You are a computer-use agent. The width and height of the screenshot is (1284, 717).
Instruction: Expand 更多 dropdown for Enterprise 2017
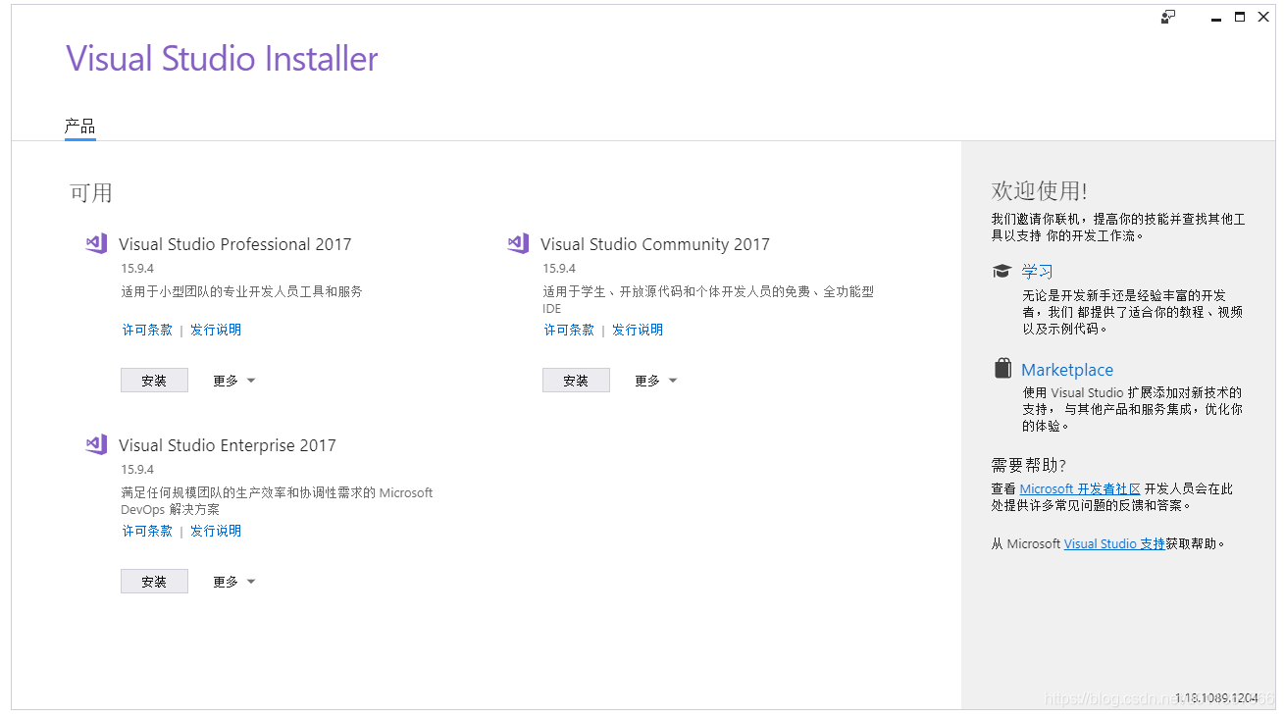tap(234, 582)
